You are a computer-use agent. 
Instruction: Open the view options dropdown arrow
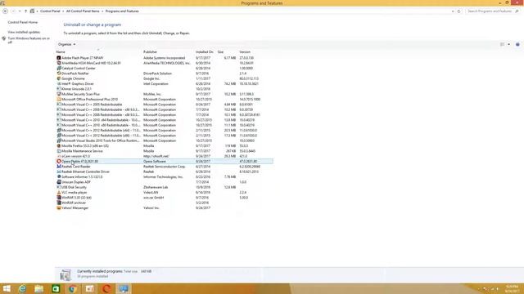[508, 44]
